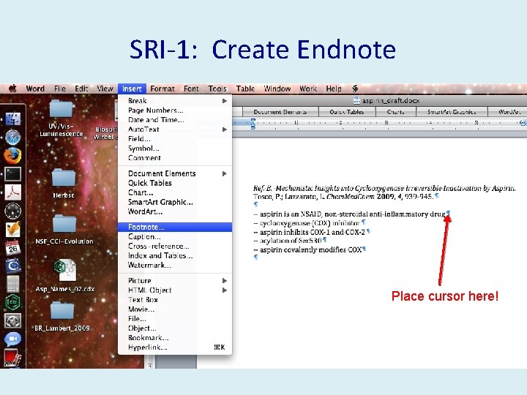
Task: Click the aspirin_draft.docx title document icon
Action: tap(356, 100)
